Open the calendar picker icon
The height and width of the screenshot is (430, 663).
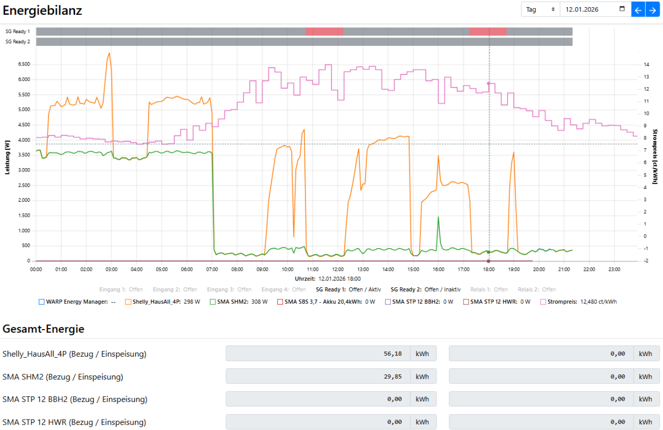pyautogui.click(x=622, y=9)
